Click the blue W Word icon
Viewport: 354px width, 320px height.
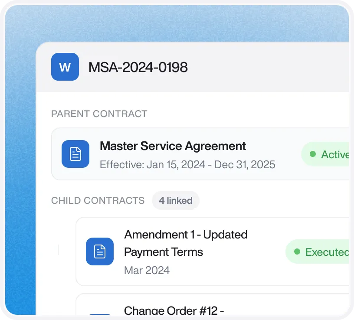[x=65, y=67]
